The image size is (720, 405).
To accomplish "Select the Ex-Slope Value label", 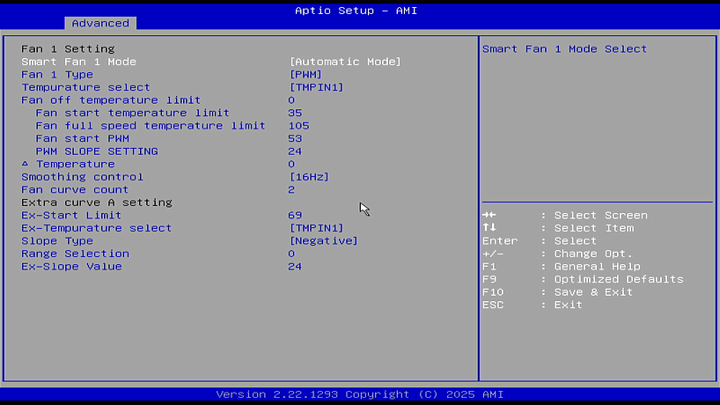I will point(71,267).
